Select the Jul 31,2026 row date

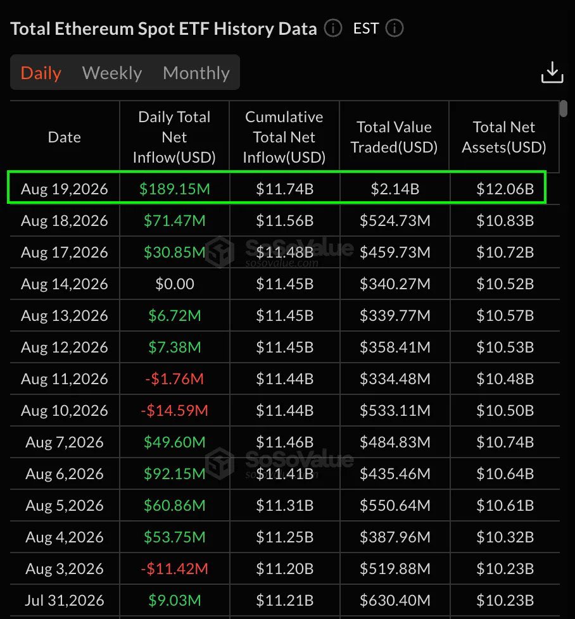click(x=65, y=600)
